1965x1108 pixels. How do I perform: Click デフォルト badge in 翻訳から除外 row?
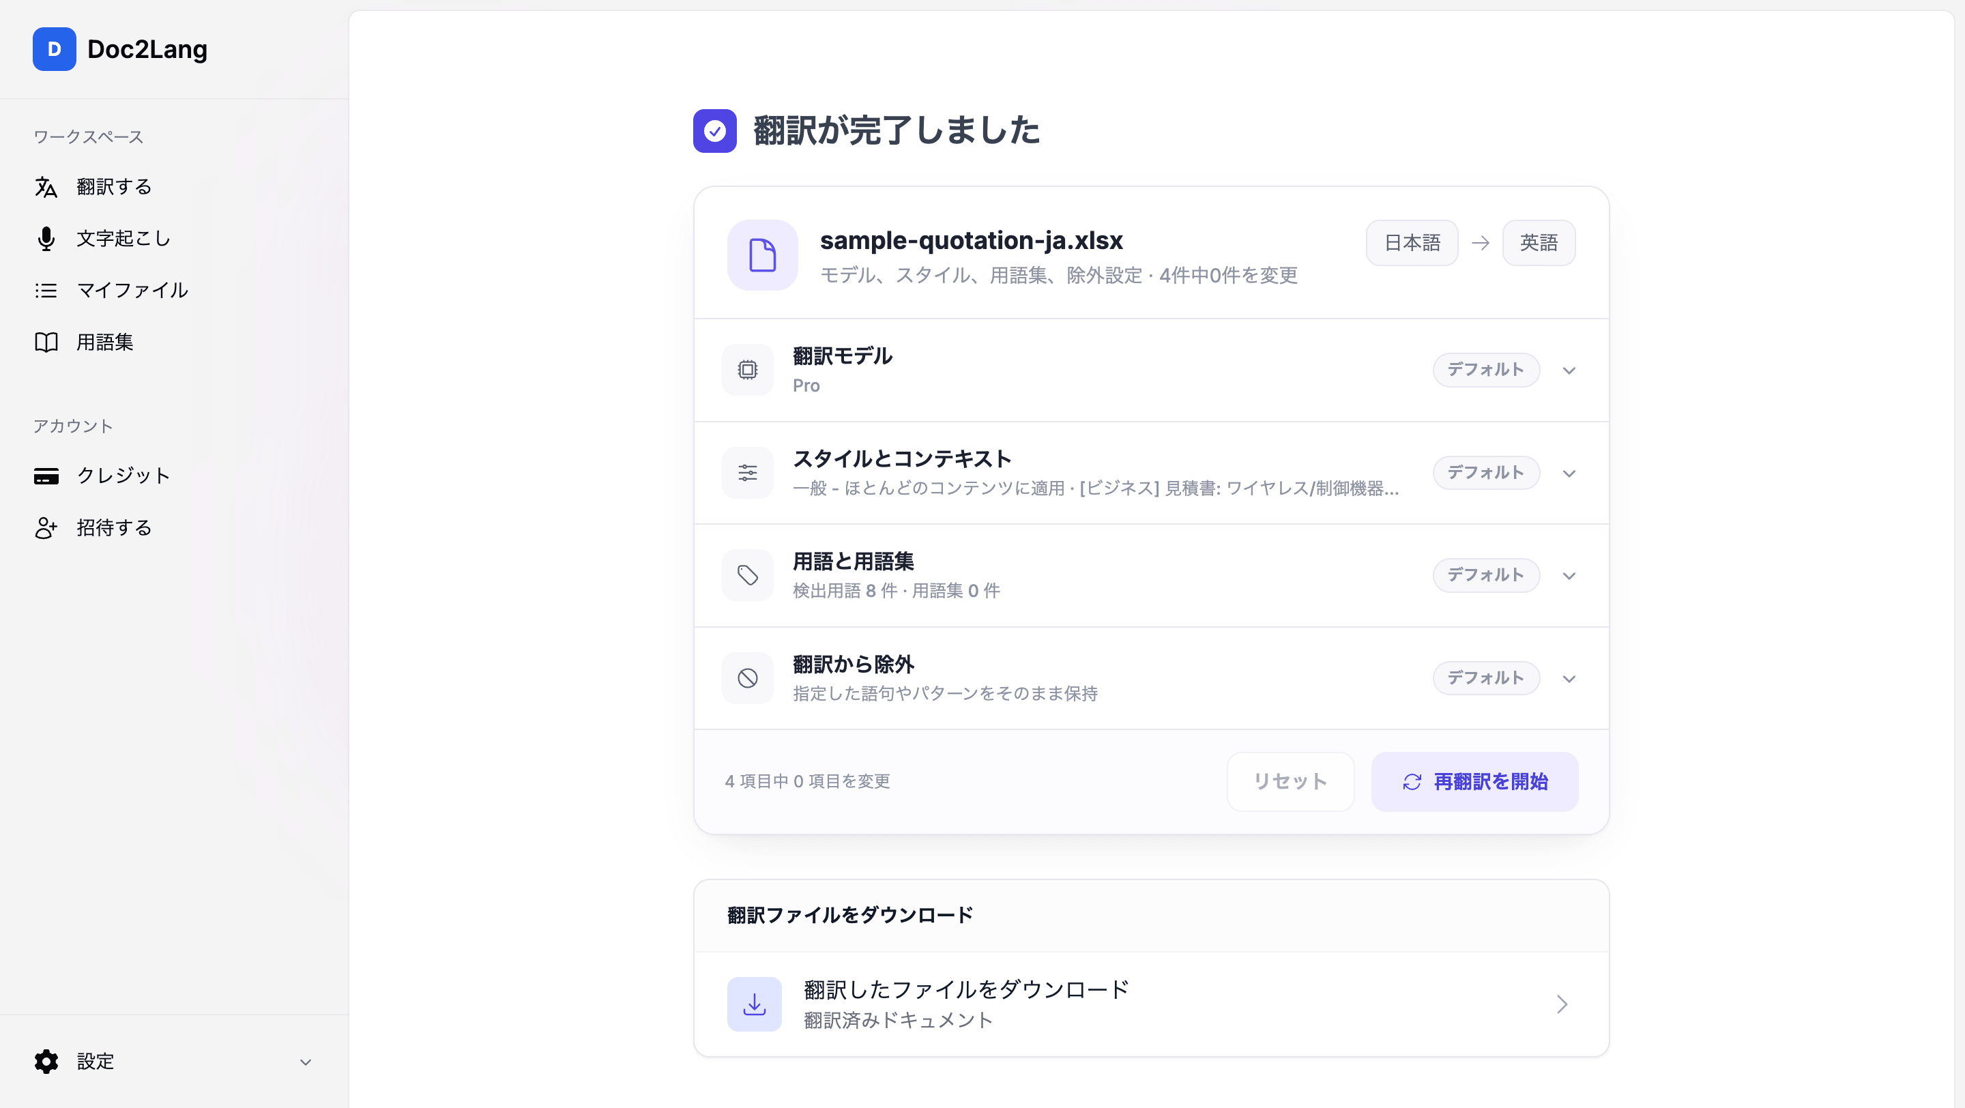(x=1486, y=678)
